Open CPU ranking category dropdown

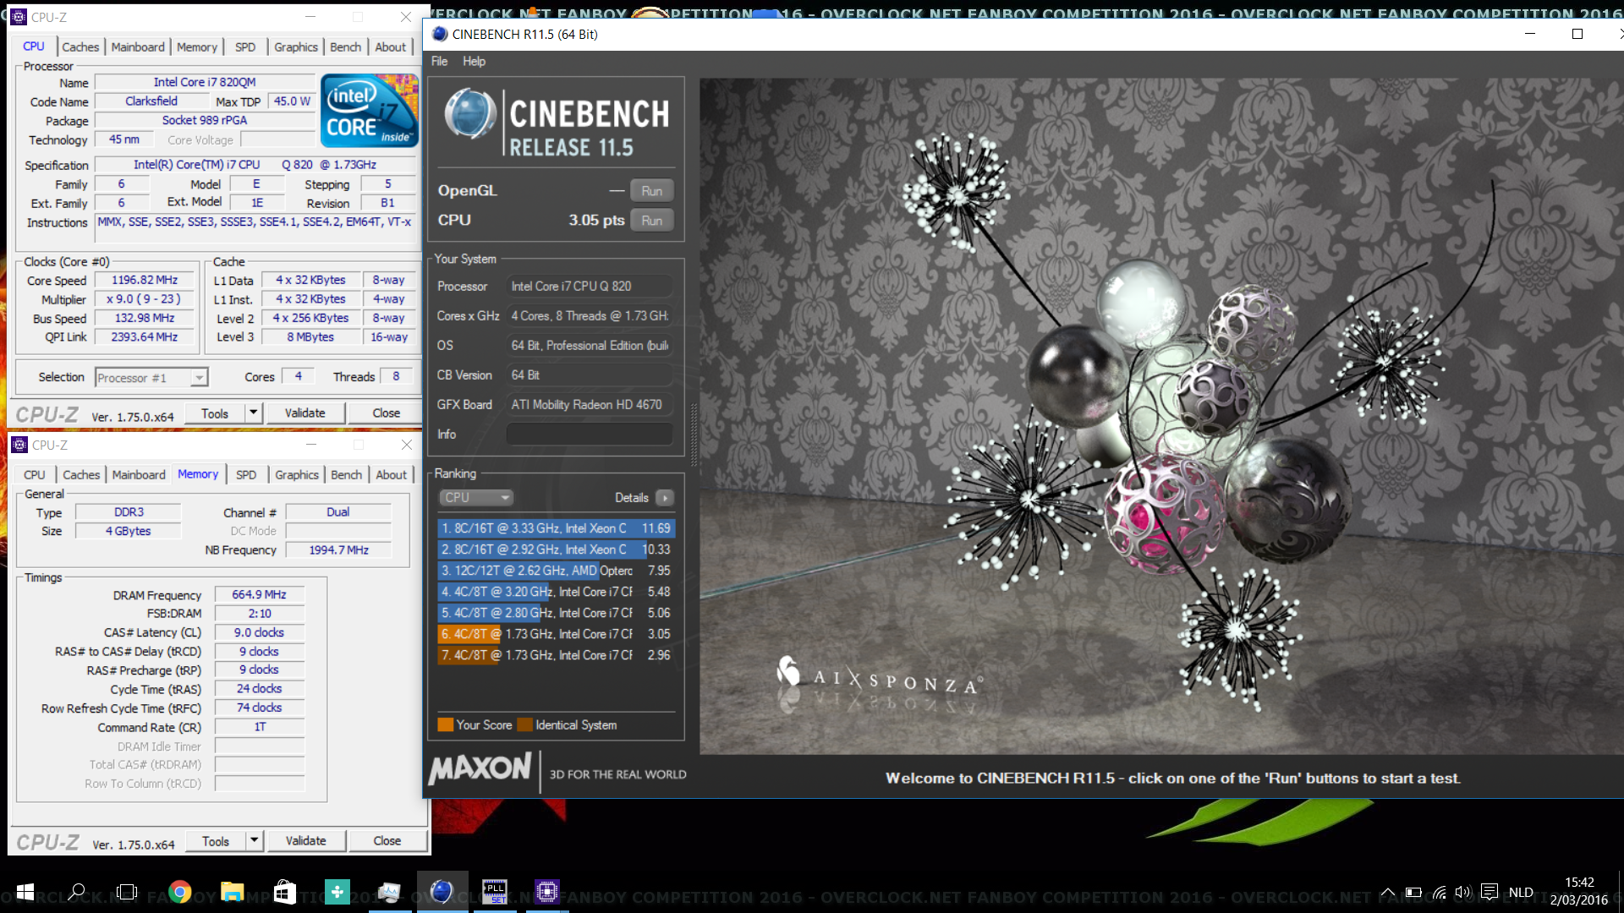pyautogui.click(x=476, y=498)
